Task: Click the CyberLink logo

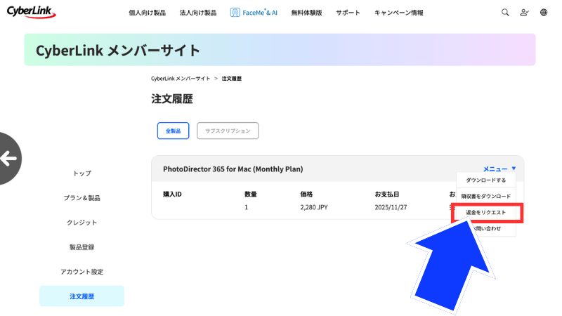Action: 31,12
